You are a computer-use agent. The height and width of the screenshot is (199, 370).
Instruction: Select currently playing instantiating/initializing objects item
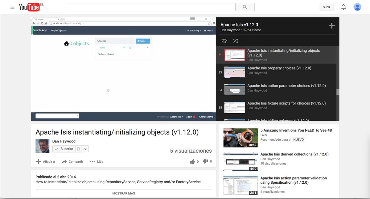[x=277, y=55]
